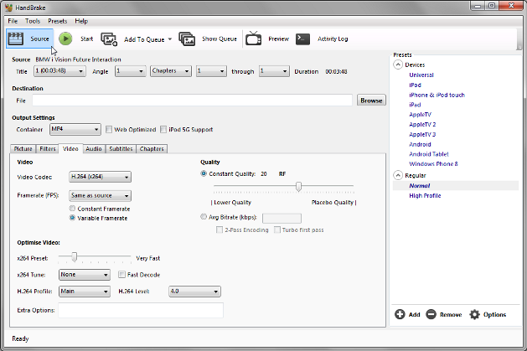Screen dimensions: 527x351
Task: Click the Preview television icon
Action: coord(253,39)
